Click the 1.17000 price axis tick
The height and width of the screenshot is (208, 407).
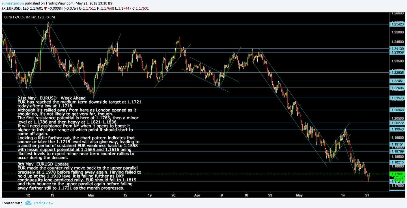click(397, 186)
